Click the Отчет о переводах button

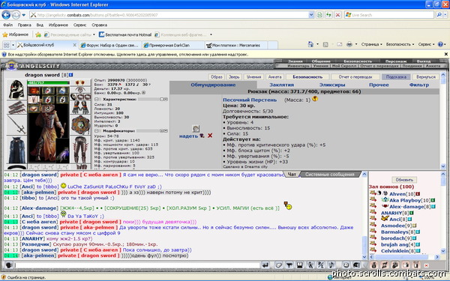(355, 77)
